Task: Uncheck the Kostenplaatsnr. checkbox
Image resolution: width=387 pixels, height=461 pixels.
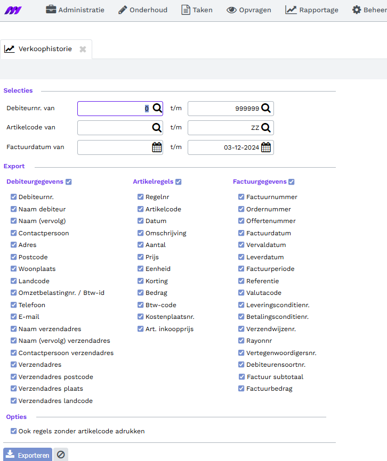Action: click(x=140, y=316)
